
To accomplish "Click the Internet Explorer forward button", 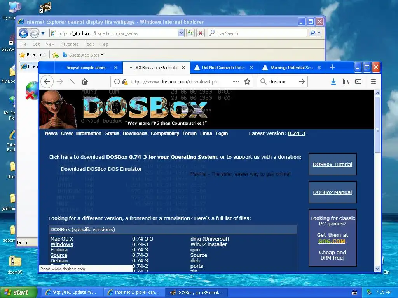I will click(34, 33).
